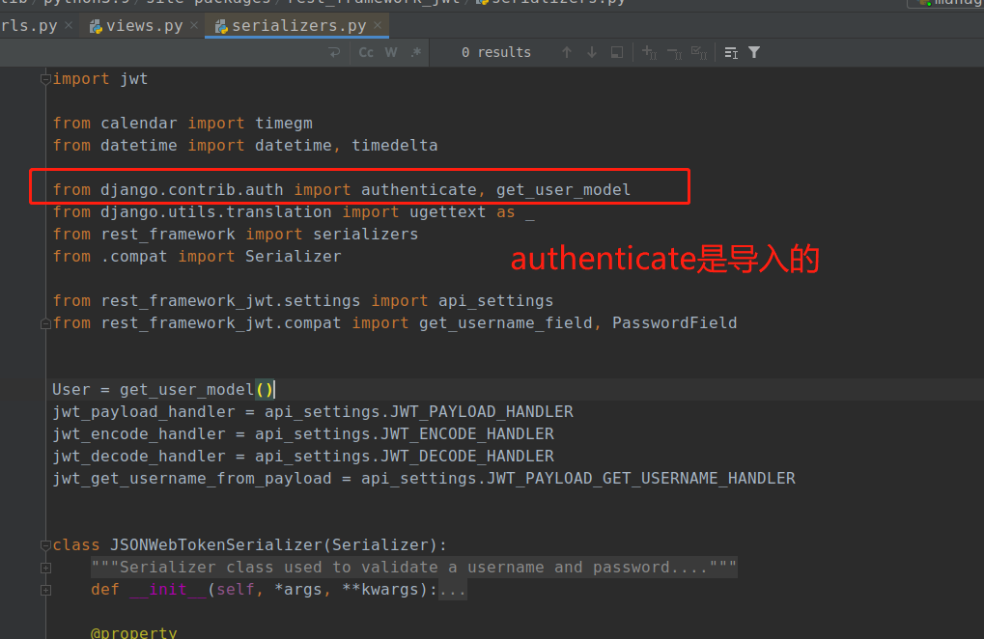
Task: Expand the folded Serializer docstring
Action: [45, 568]
